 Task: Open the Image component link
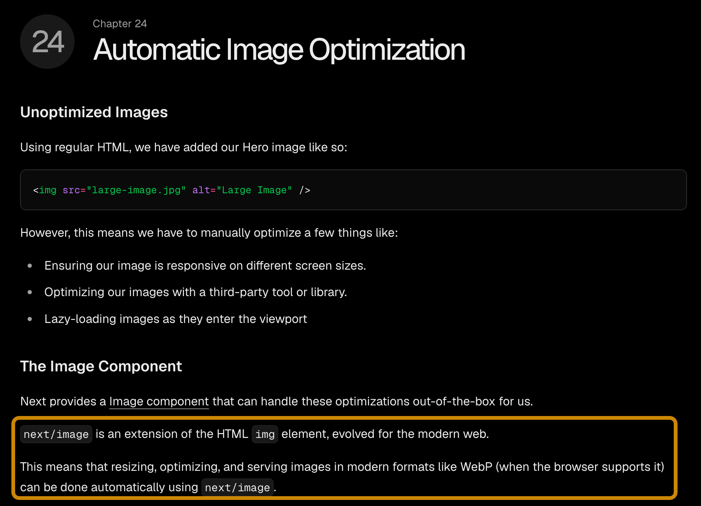coord(159,401)
